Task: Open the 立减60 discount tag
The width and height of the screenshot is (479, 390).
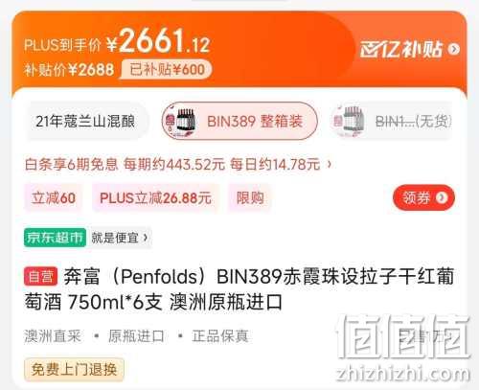Action: pos(54,198)
